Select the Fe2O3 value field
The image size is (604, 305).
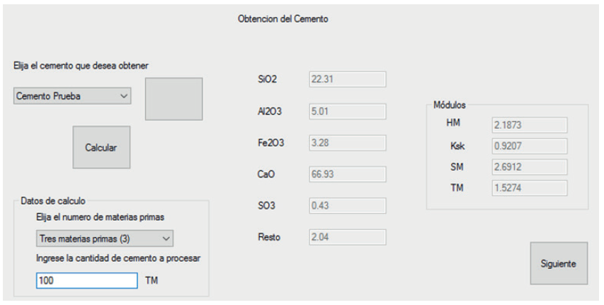click(348, 143)
